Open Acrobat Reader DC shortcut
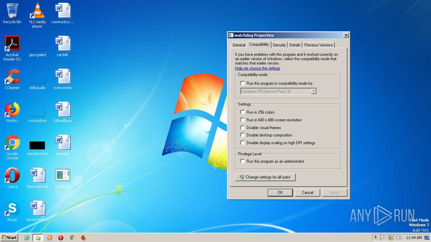The image size is (431, 242). 12,48
